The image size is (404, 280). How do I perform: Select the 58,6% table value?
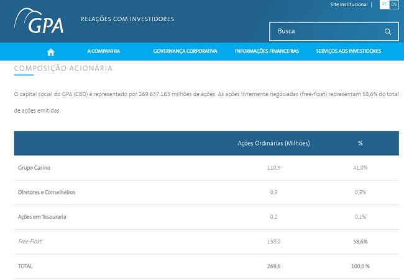tap(360, 242)
